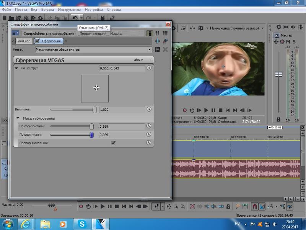Click the animate clock for По вертикали
This screenshot has height=230, width=306.
(x=149, y=135)
